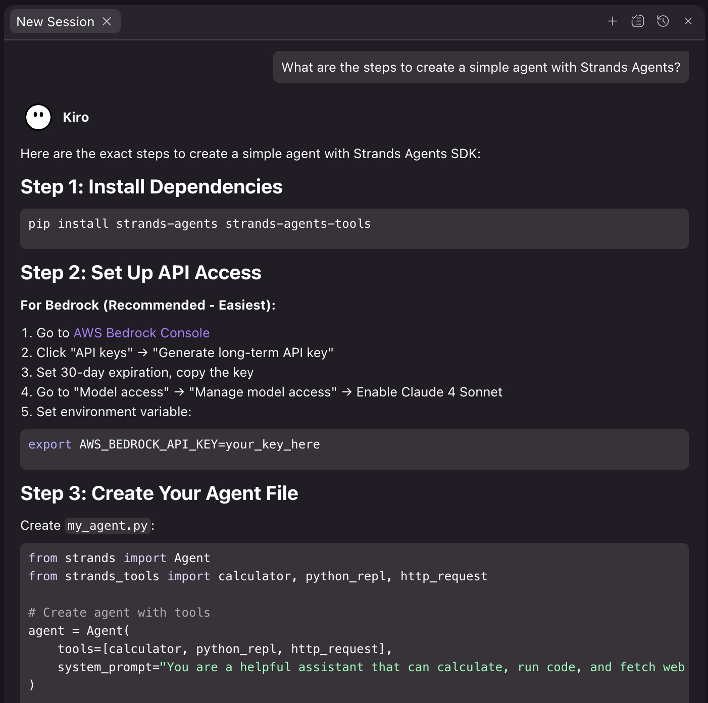Click the Step 3: Create Your Agent File heading

point(159,493)
